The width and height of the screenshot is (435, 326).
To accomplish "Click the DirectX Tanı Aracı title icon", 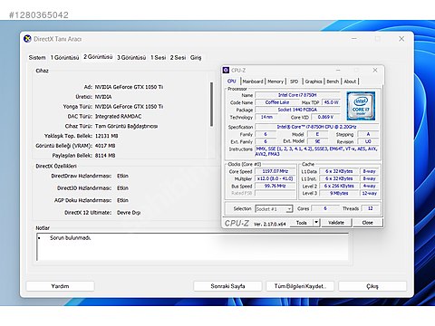I will tap(27, 39).
